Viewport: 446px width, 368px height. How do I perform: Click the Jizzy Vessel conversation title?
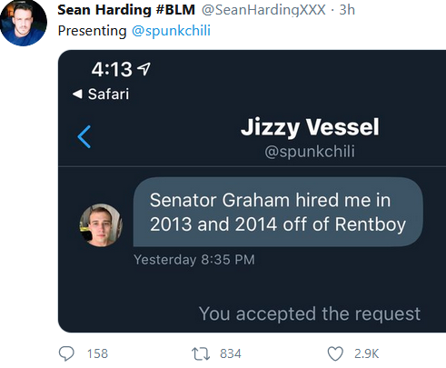click(310, 127)
